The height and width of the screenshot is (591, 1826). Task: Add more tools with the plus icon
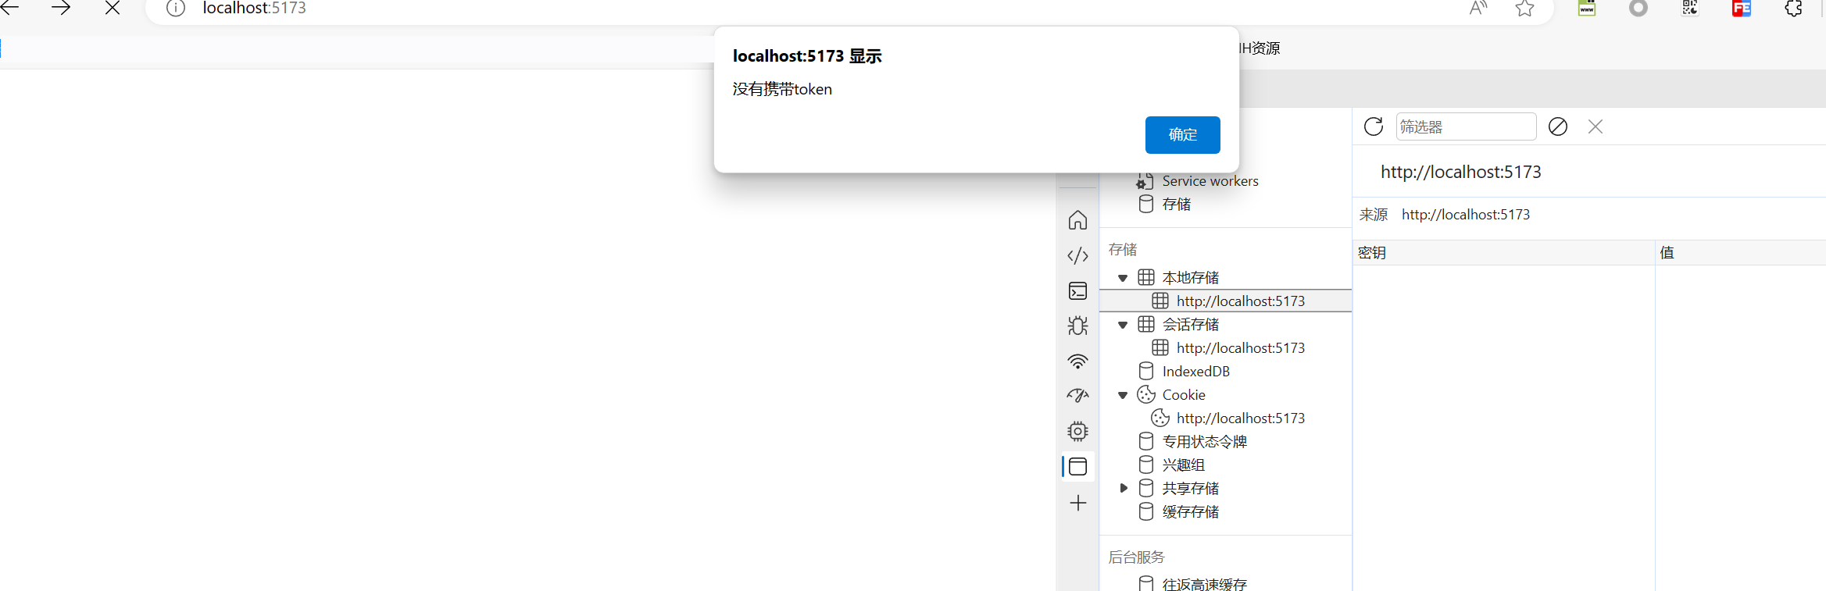1077,503
